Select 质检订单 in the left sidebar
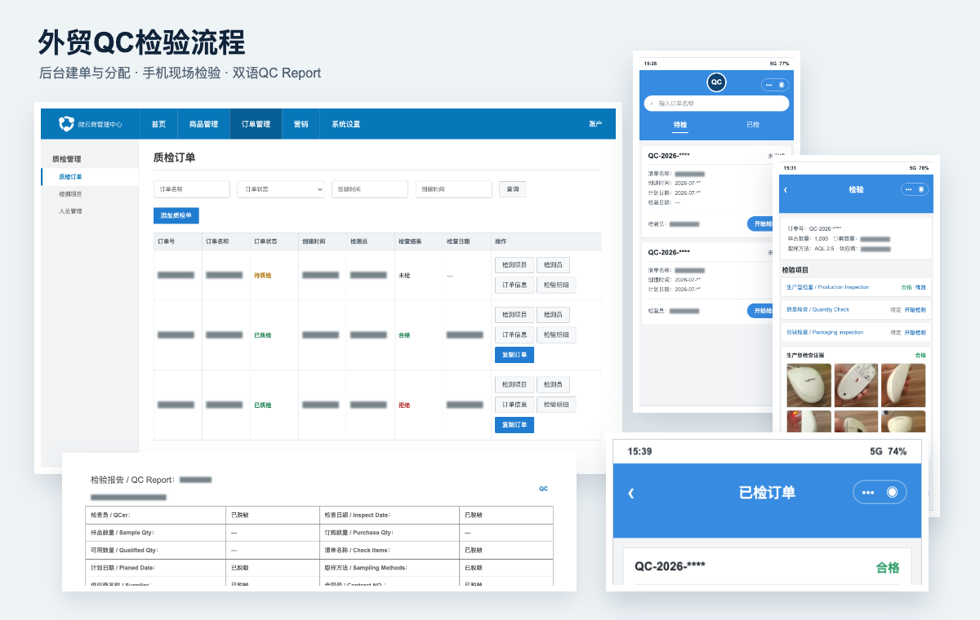980x620 pixels. pos(90,177)
